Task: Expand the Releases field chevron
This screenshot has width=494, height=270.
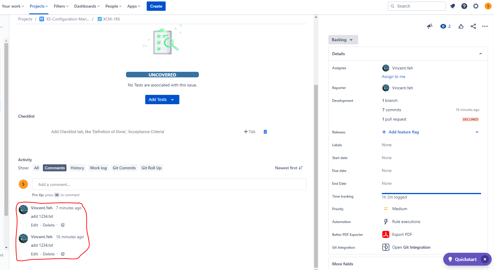Action: [x=477, y=132]
